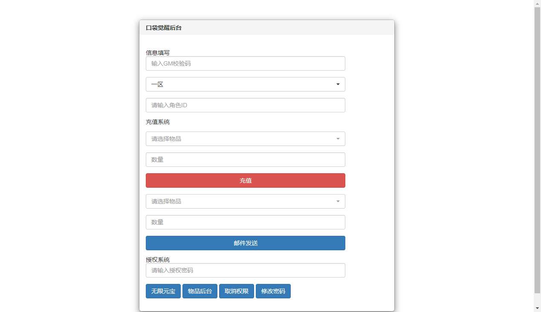Click the arrow icon on the mail item picker
The height and width of the screenshot is (312, 541).
click(x=338, y=201)
